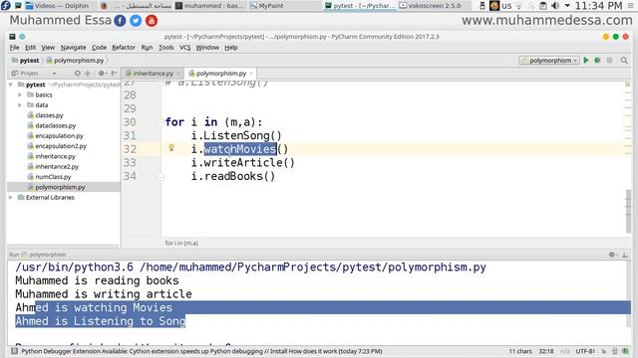This screenshot has width=638, height=358.
Task: Open the Tools menu
Action: pyautogui.click(x=166, y=48)
